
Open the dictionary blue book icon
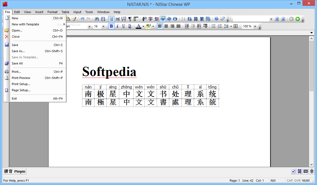pyautogui.click(x=169, y=19)
